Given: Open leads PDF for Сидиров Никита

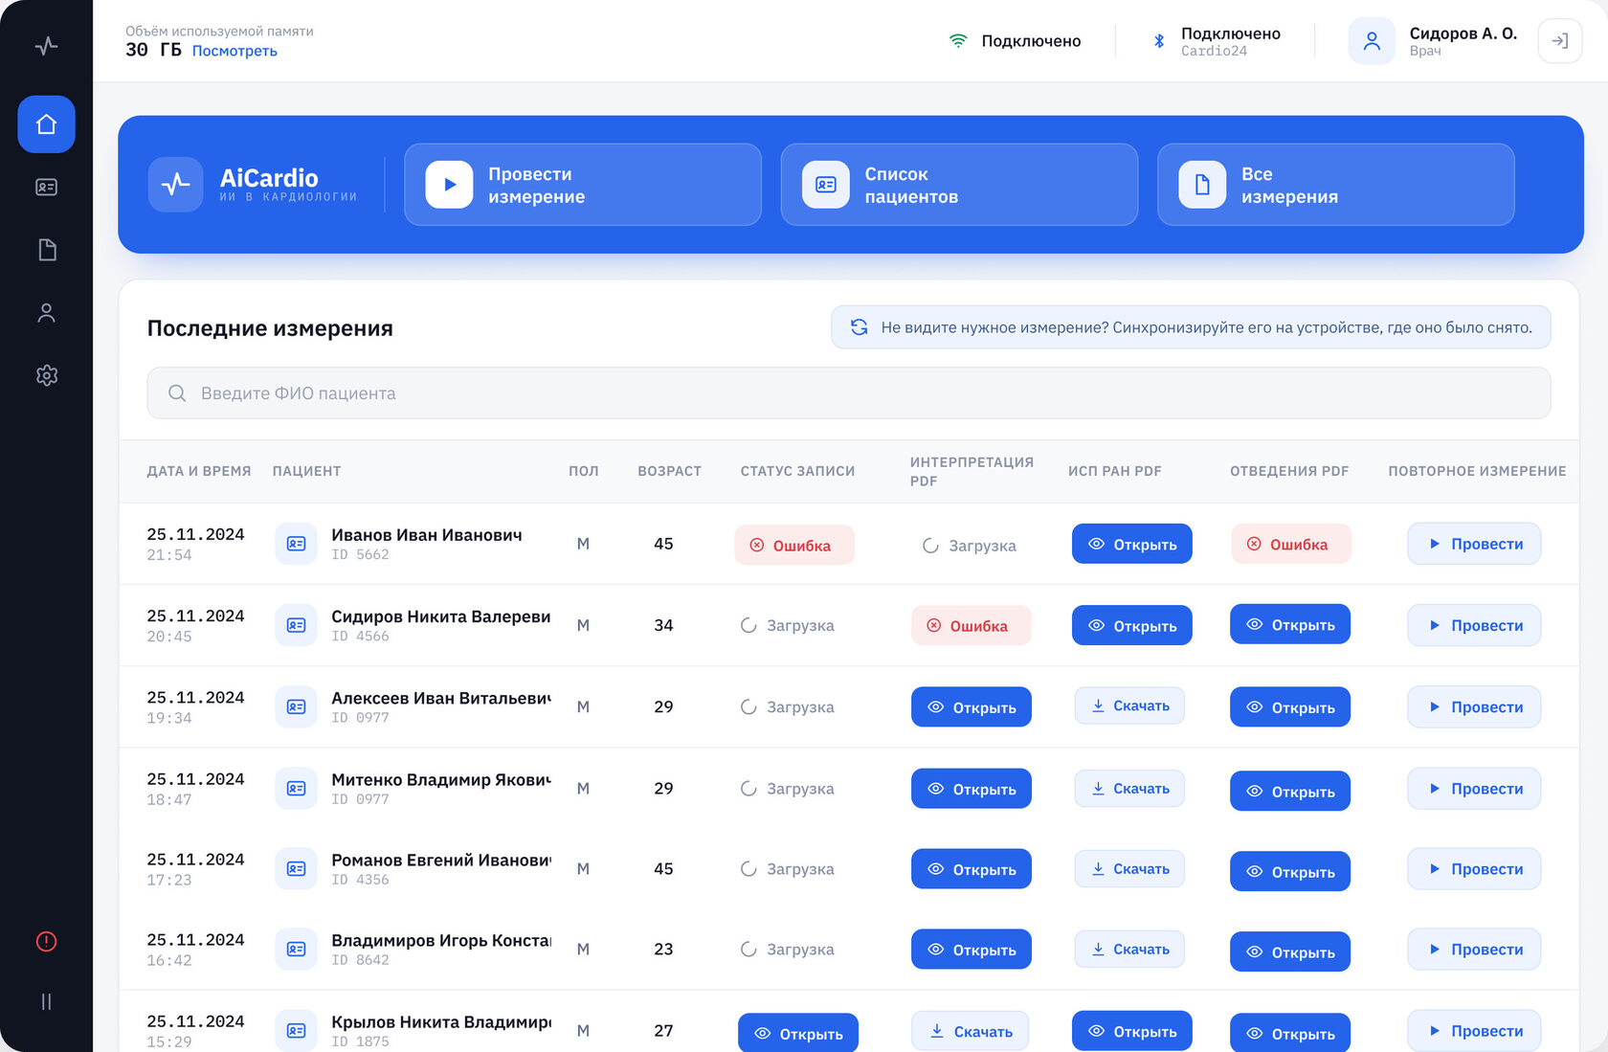Looking at the screenshot, I should 1290,624.
